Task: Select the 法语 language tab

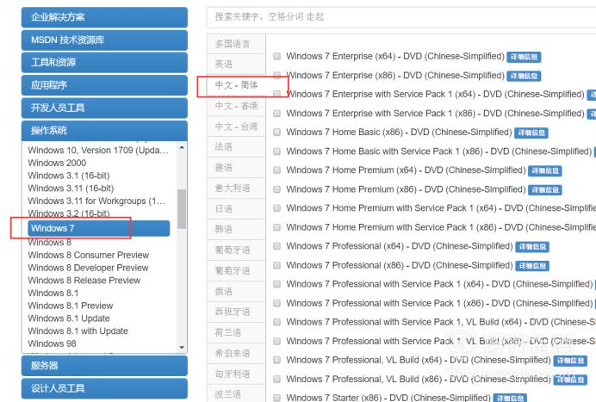Action: click(236, 146)
